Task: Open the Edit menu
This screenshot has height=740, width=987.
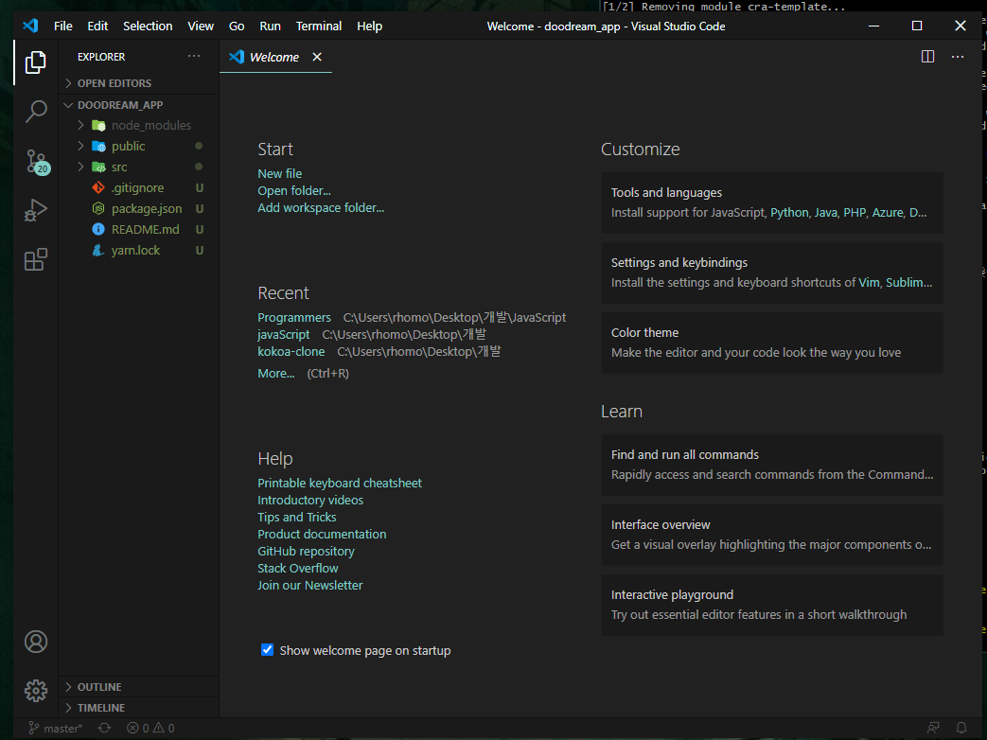Action: [x=97, y=26]
